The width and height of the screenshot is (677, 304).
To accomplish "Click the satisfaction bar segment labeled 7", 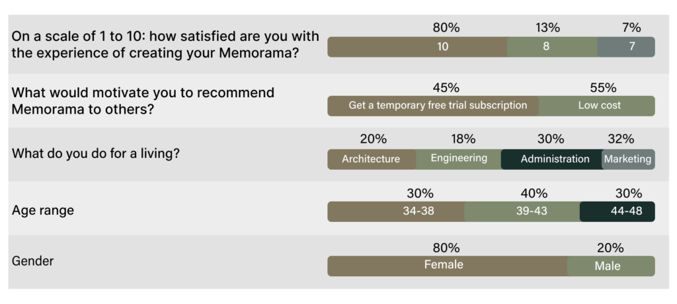I will click(625, 47).
